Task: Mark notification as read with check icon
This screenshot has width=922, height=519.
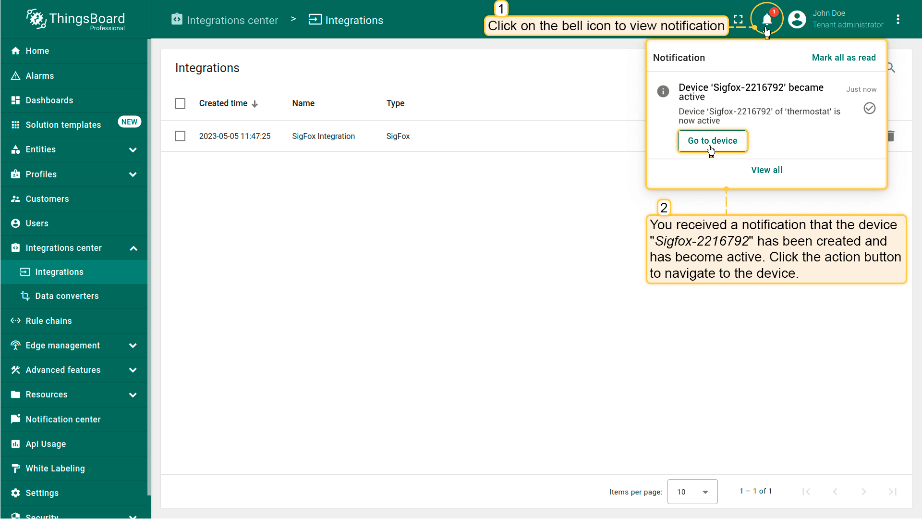Action: (x=869, y=108)
